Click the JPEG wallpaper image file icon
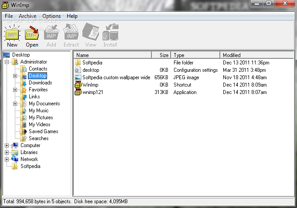297x208 pixels. [x=78, y=77]
